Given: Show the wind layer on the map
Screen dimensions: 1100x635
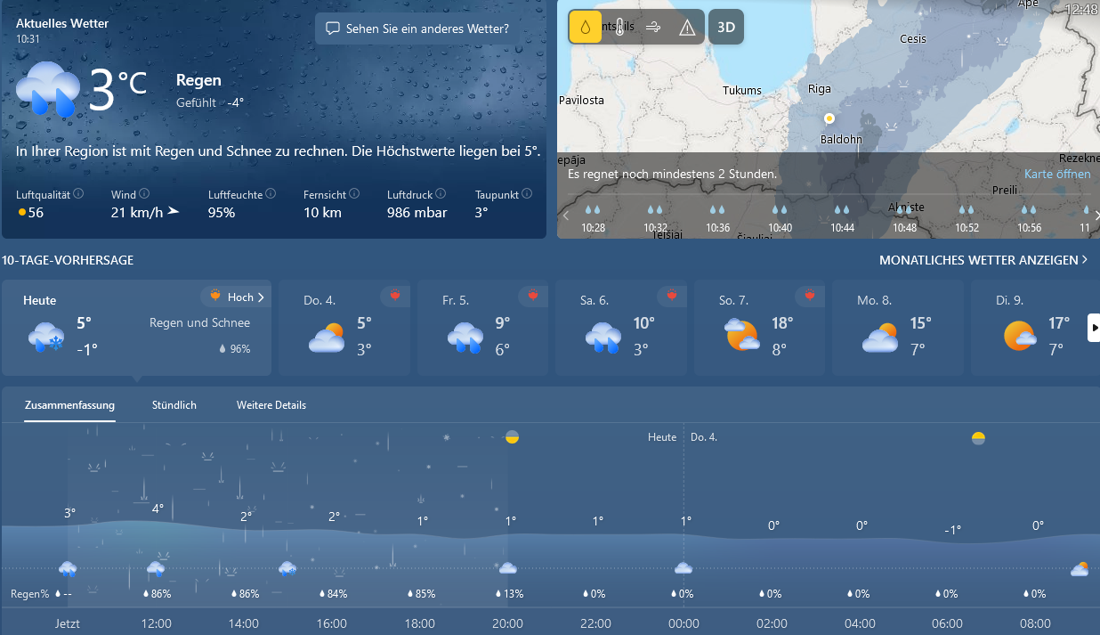Looking at the screenshot, I should 653,28.
